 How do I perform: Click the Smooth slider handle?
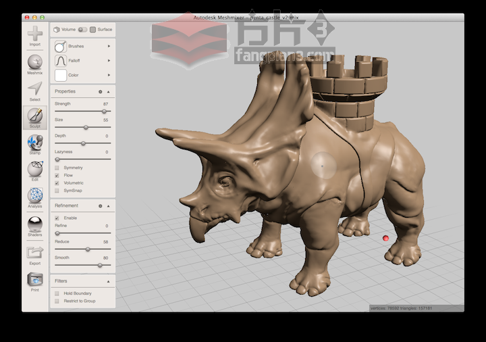pos(100,266)
